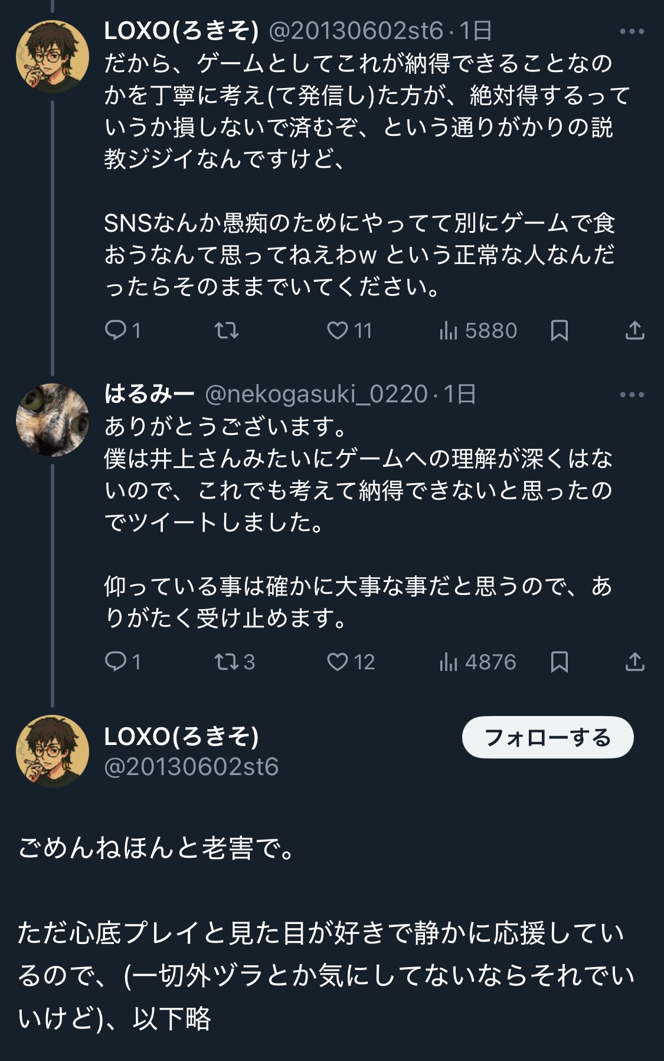Viewport: 664px width, 1061px height.
Task: Open more options on LOXO's first tweet
Action: click(632, 32)
